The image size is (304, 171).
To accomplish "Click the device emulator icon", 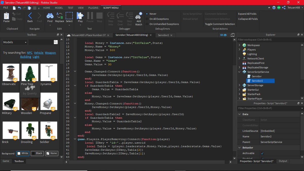I will point(233,35).
